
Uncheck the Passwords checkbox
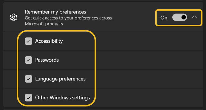pos(28,60)
